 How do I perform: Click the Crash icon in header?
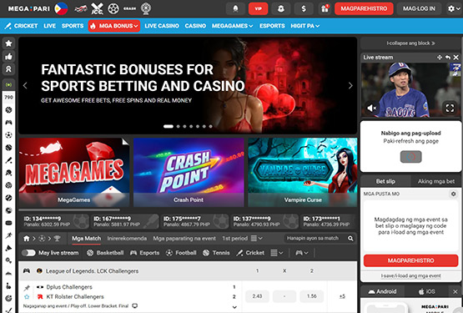[x=129, y=8]
